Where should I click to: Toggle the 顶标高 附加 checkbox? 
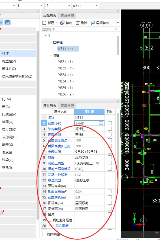coord(110,203)
